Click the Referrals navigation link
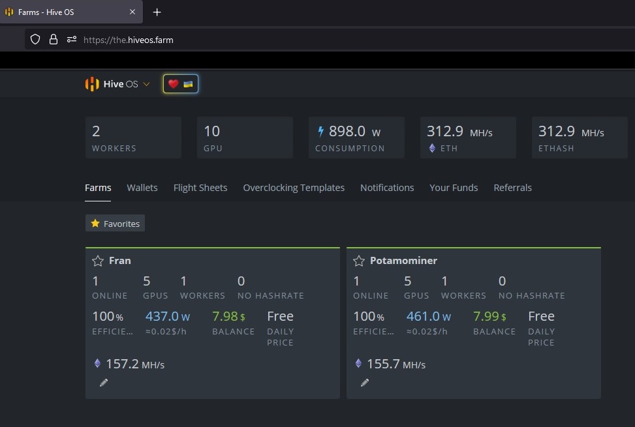635x427 pixels. tap(512, 188)
